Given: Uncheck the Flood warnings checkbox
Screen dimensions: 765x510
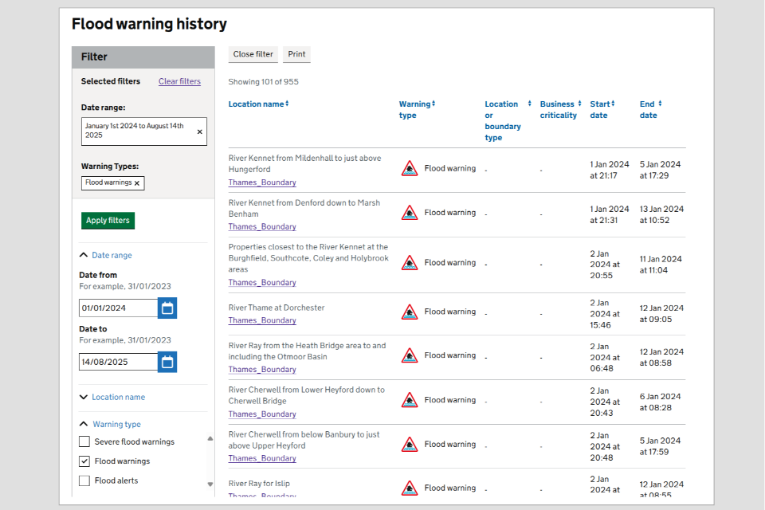Looking at the screenshot, I should pyautogui.click(x=84, y=461).
